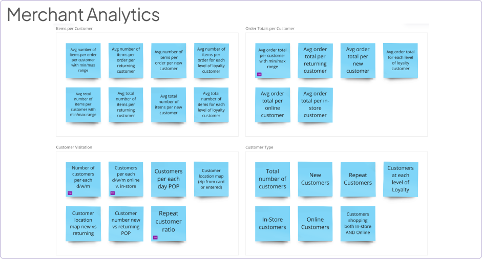This screenshot has height=259, width=482.
Task: Click 'Avg order total per online customer' note
Action: coord(273,105)
